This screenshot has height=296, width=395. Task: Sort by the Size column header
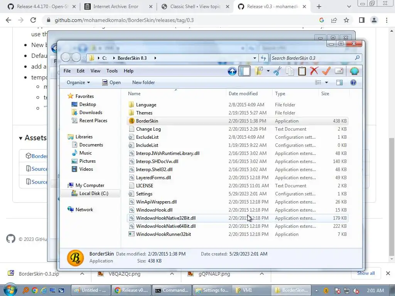pos(334,94)
